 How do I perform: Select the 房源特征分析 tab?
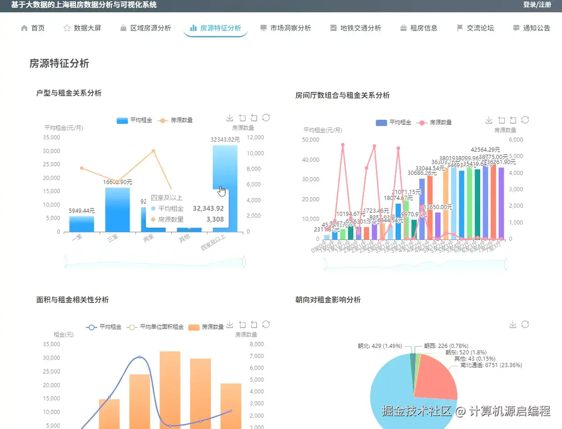(215, 28)
